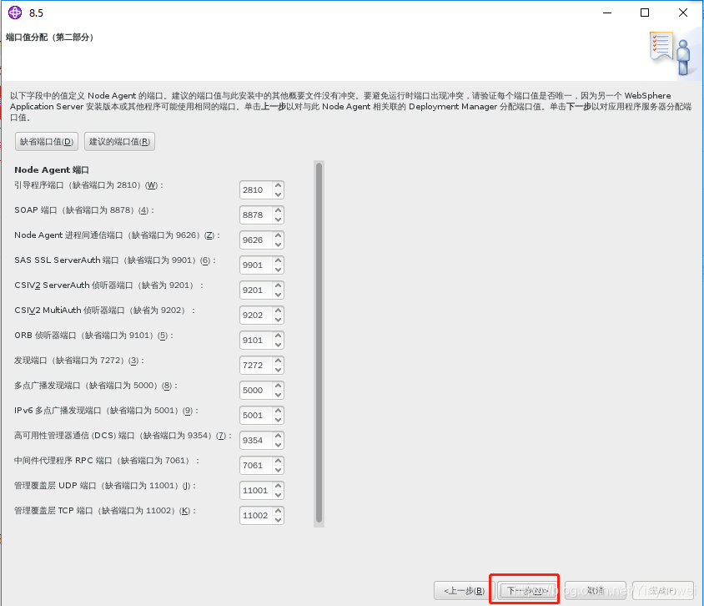Edit the IPv6 multicast field 5001
This screenshot has width=704, height=606.
point(256,416)
